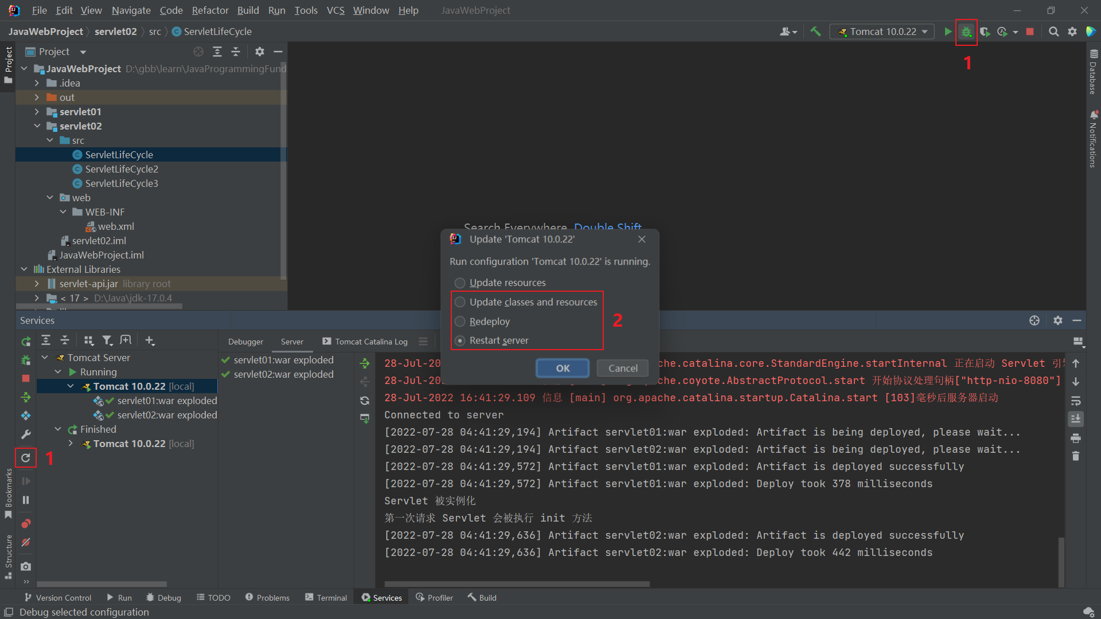Click Run with Coverage icon
1101x619 pixels.
[985, 32]
